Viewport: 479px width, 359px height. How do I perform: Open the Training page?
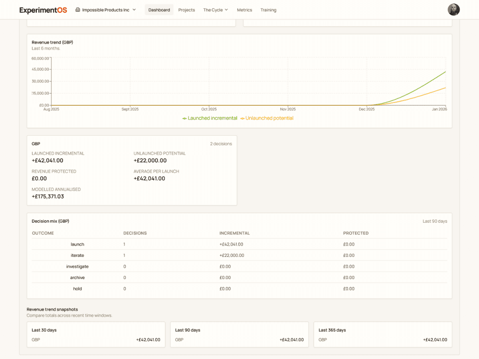(x=268, y=10)
